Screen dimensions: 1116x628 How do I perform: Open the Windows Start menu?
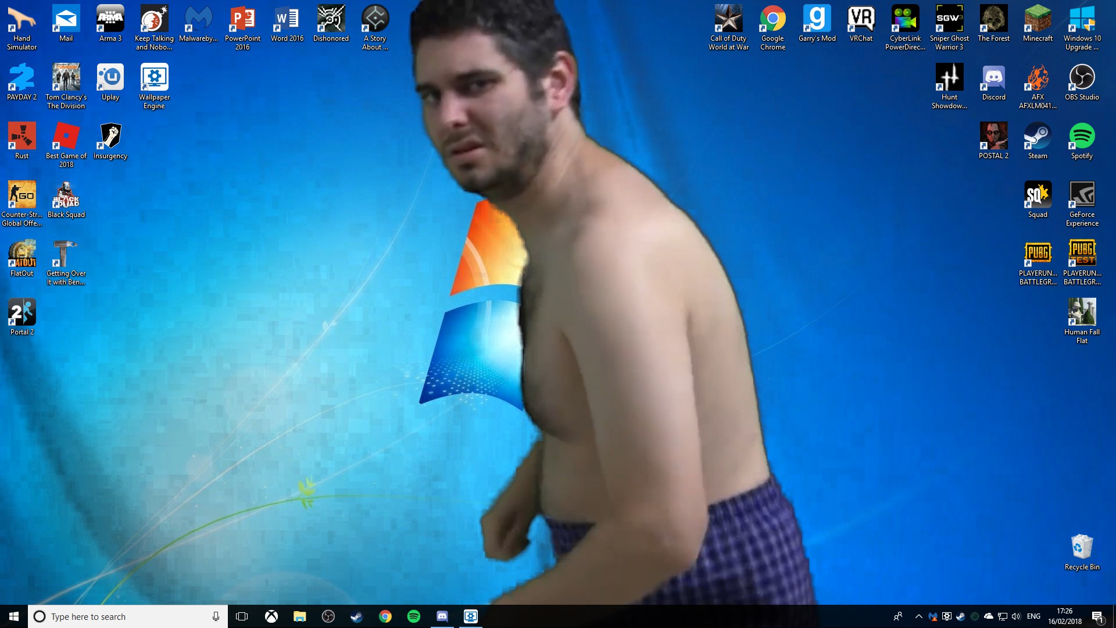[14, 616]
